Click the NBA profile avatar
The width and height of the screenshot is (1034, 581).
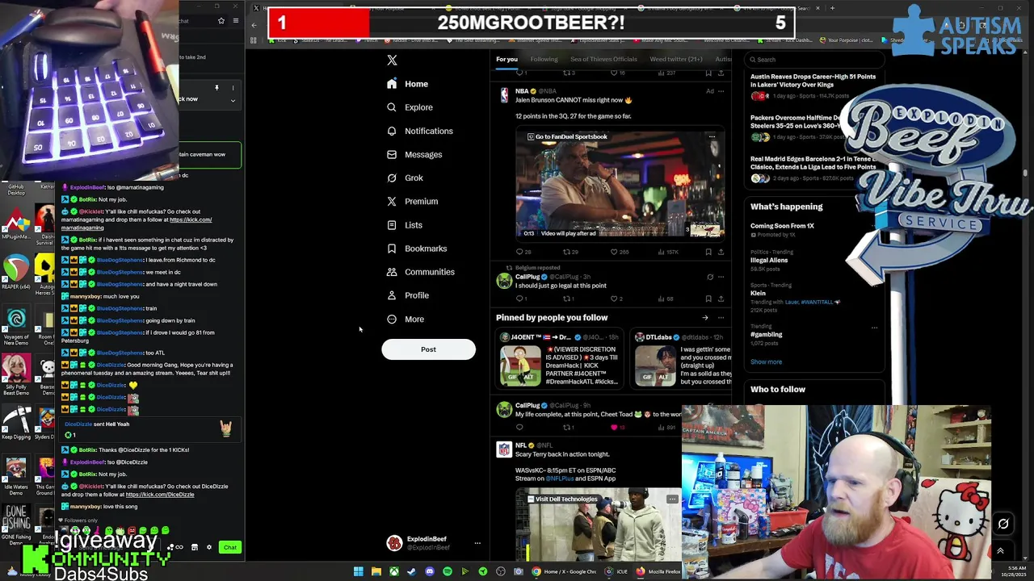504,94
